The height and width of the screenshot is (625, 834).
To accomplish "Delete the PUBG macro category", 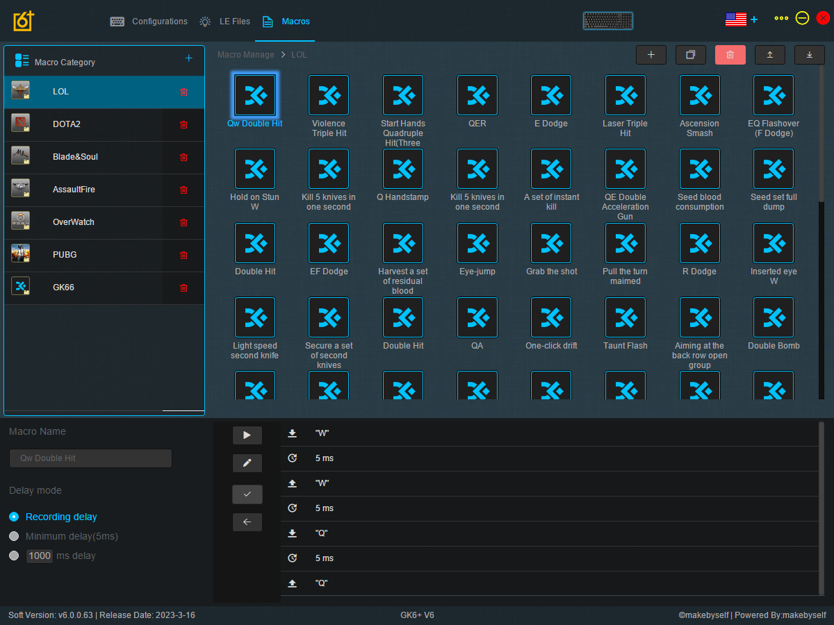I will point(183,255).
